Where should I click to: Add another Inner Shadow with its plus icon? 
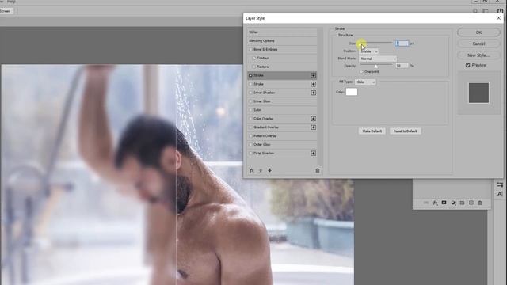(314, 93)
